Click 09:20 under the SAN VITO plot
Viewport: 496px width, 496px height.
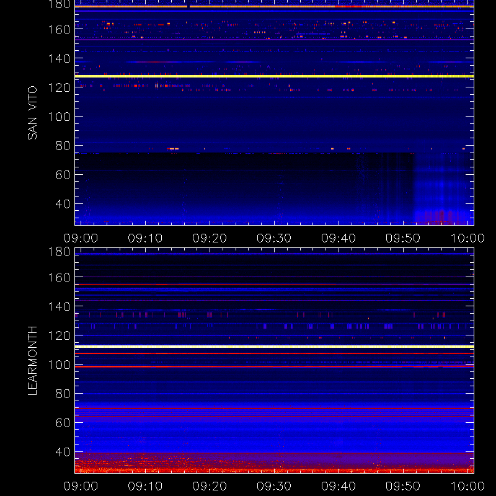[x=210, y=238]
